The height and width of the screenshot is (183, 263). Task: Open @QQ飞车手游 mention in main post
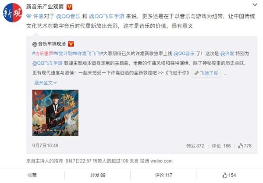tap(107, 16)
